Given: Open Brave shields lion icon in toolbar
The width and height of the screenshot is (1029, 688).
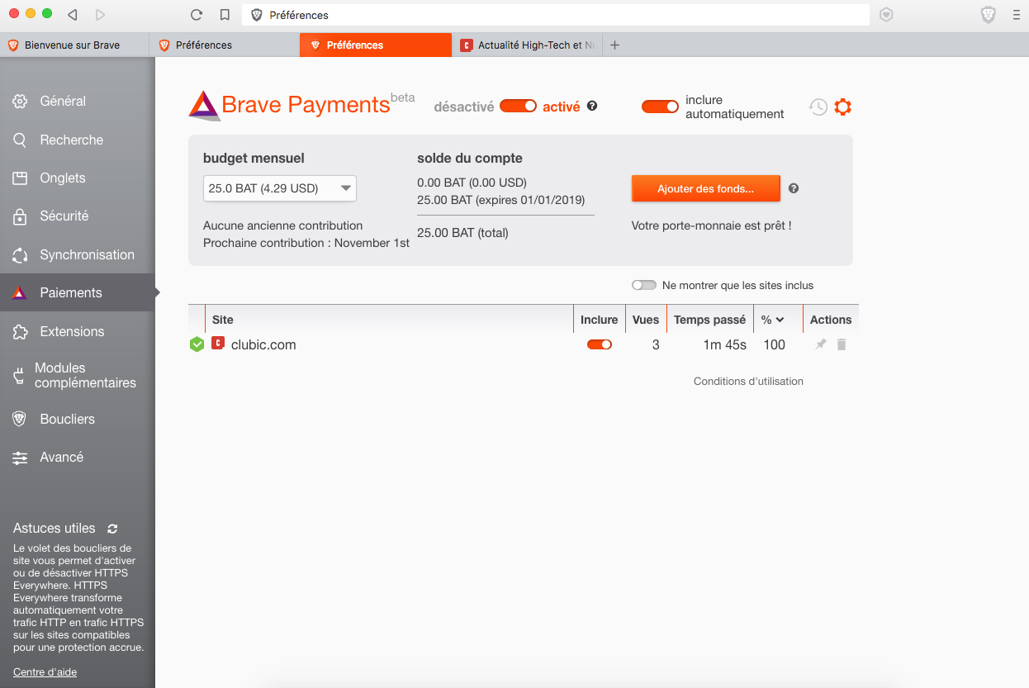Looking at the screenshot, I should [988, 15].
